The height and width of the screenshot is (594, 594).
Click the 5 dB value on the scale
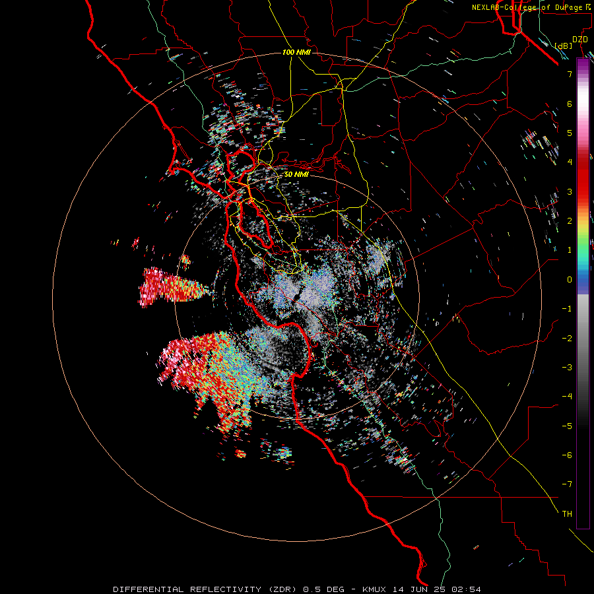point(570,133)
